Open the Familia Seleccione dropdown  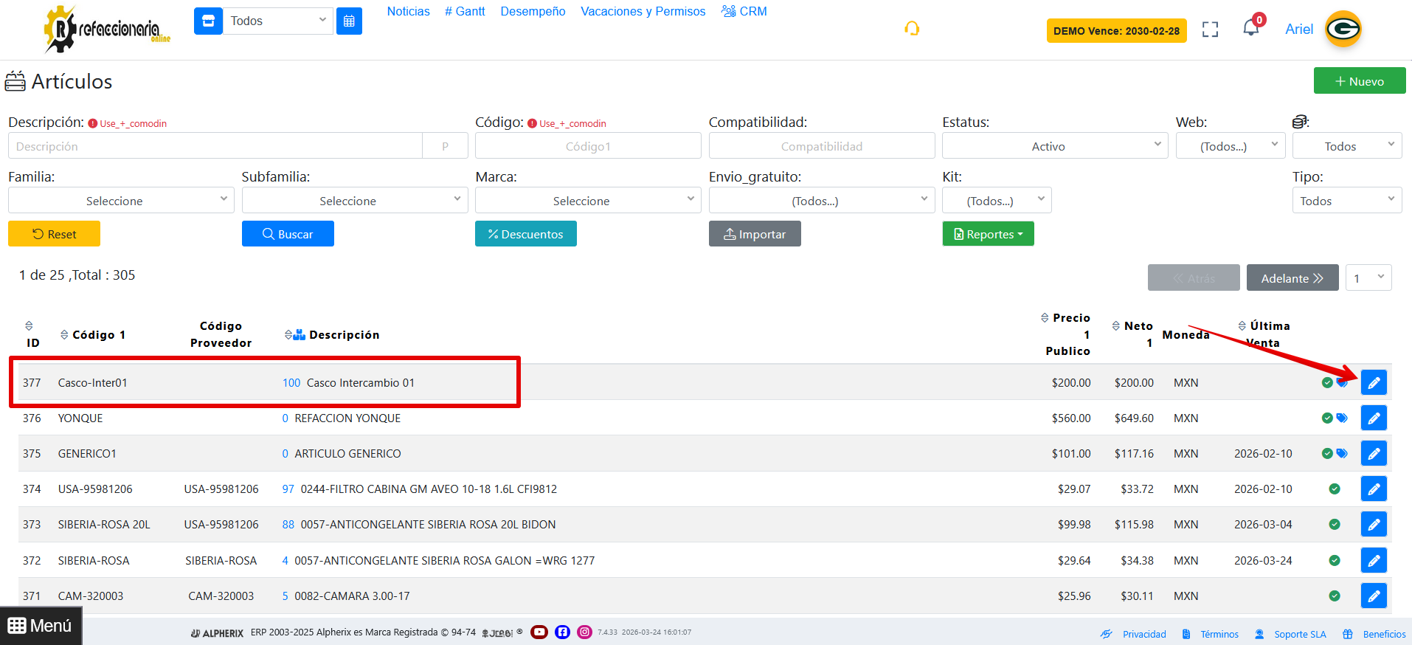[x=121, y=201]
